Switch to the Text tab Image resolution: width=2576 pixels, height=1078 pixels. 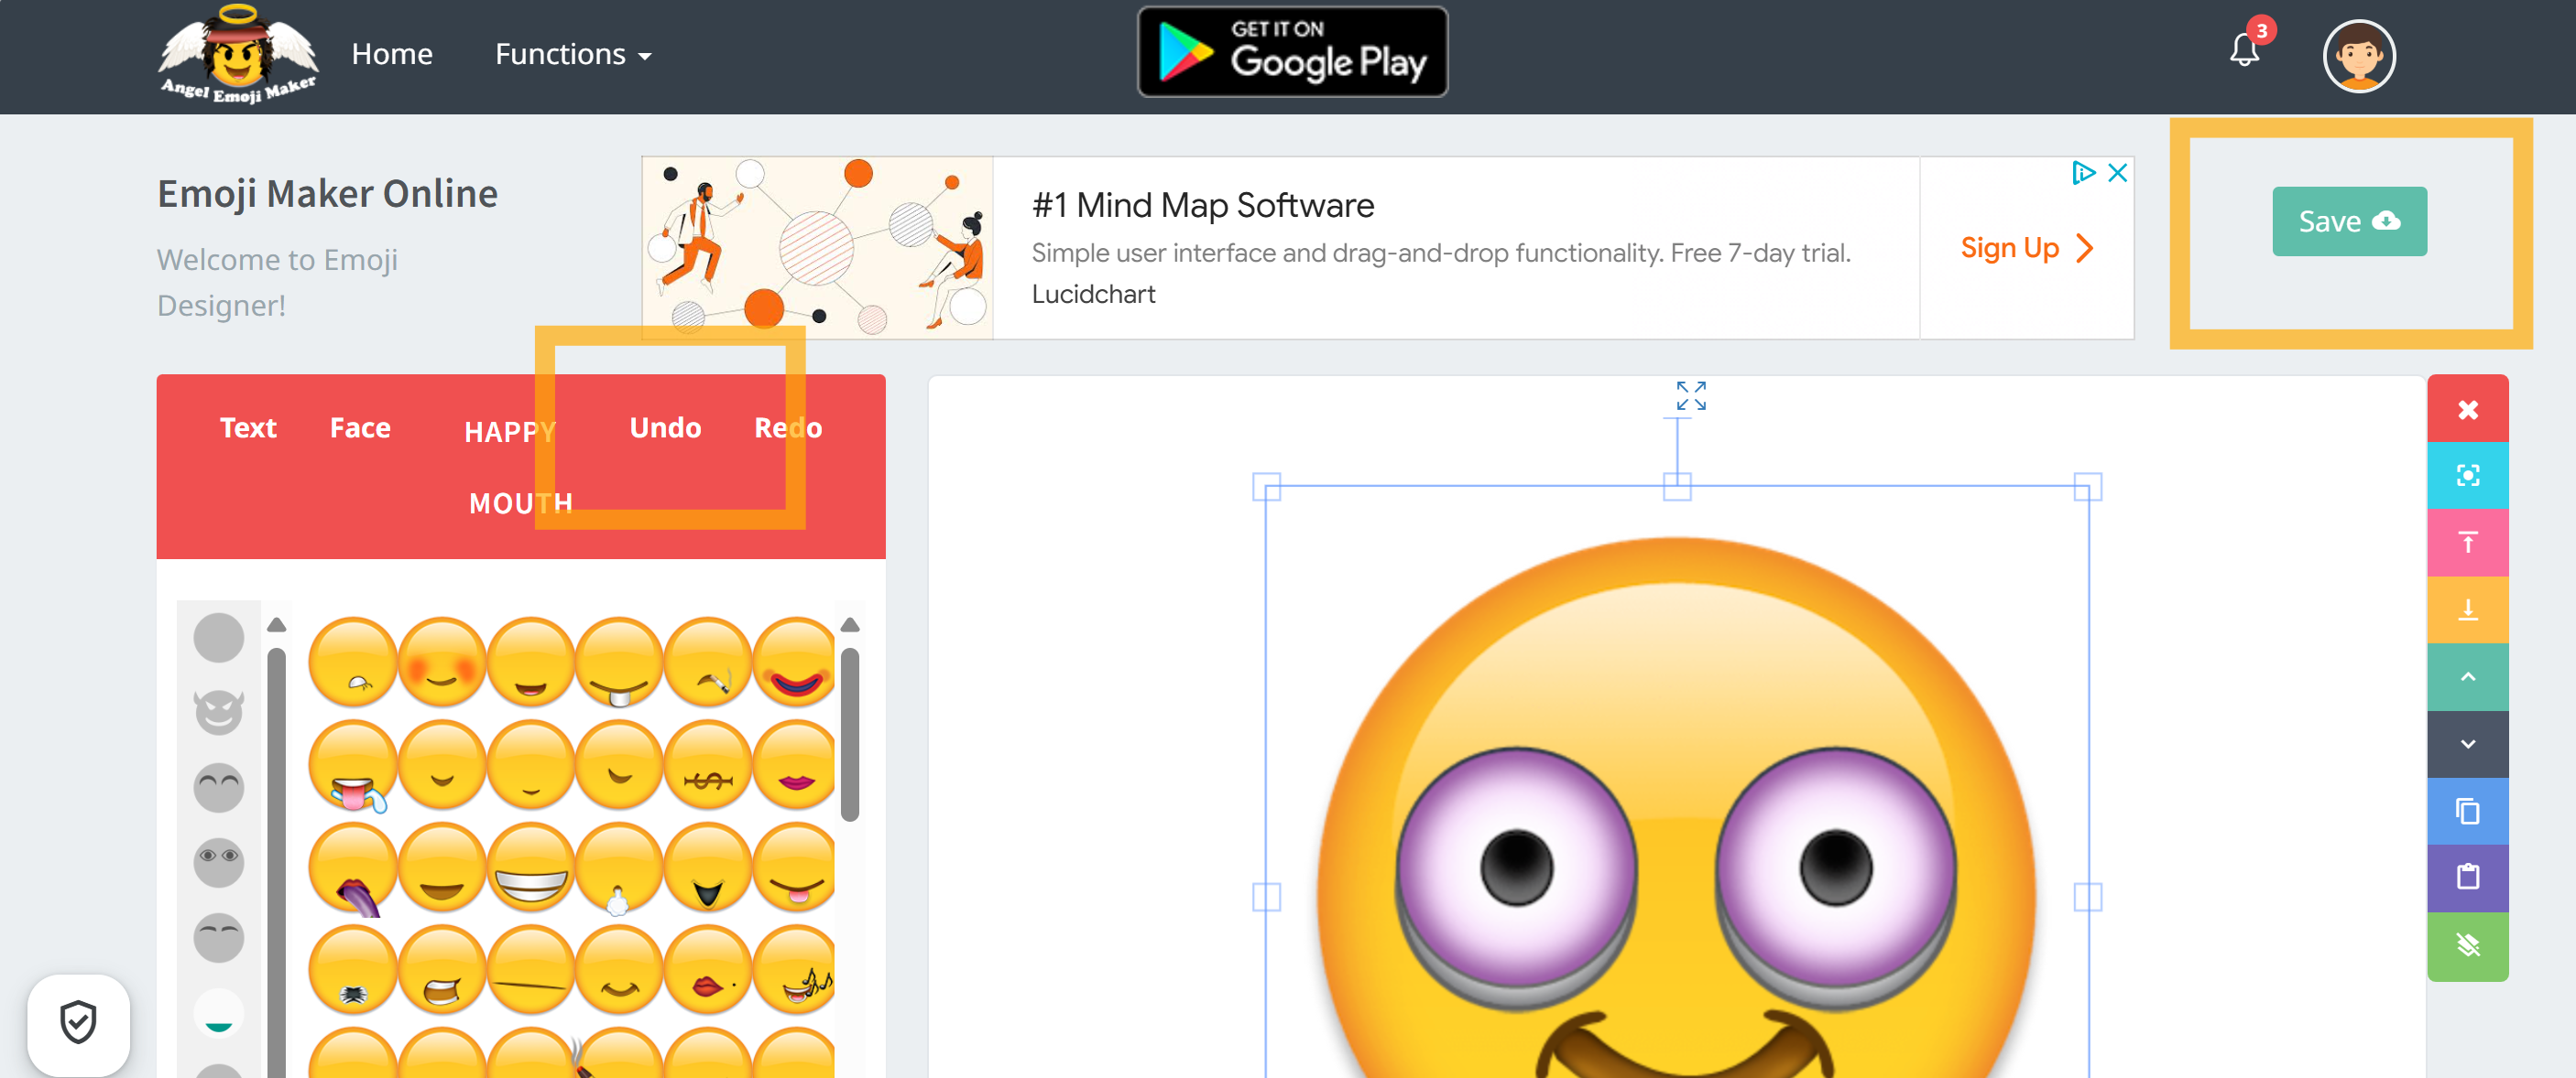pyautogui.click(x=247, y=427)
